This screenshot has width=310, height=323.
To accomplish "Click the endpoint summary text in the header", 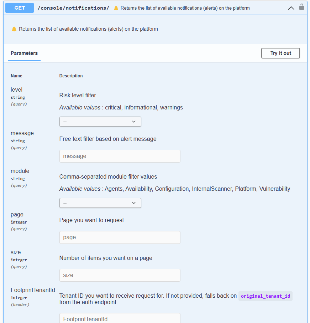I will 185,8.
